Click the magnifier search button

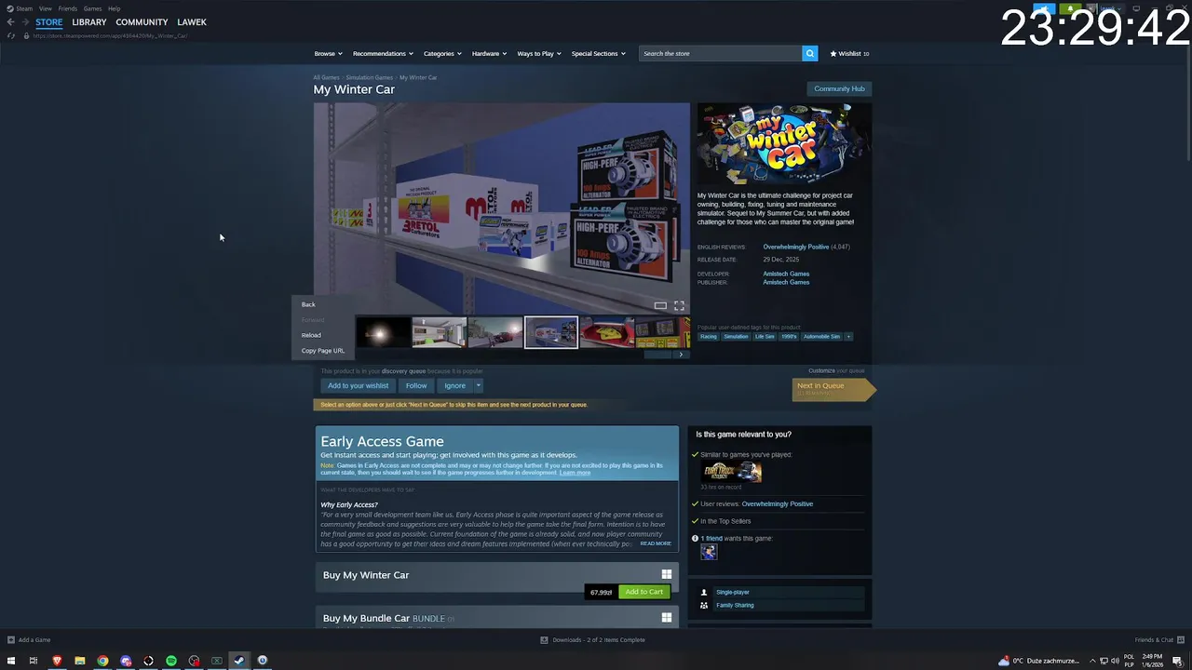tap(809, 53)
